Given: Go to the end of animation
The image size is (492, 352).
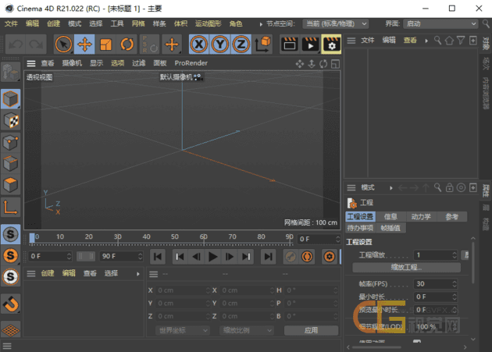Looking at the screenshot, I should pyautogui.click(x=269, y=257).
